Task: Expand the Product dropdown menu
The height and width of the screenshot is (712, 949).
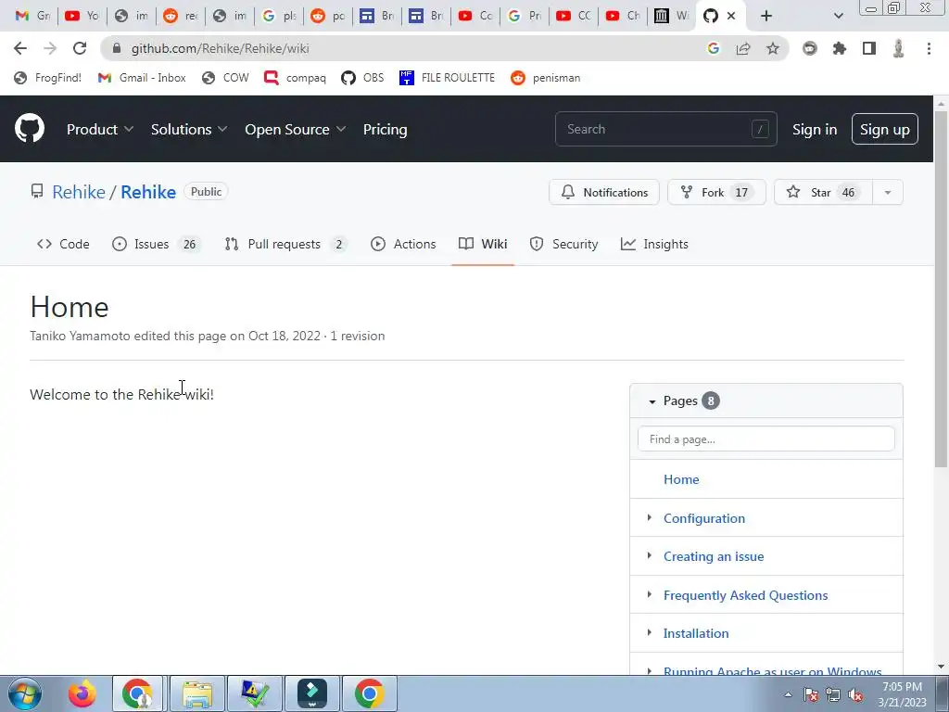Action: [100, 129]
